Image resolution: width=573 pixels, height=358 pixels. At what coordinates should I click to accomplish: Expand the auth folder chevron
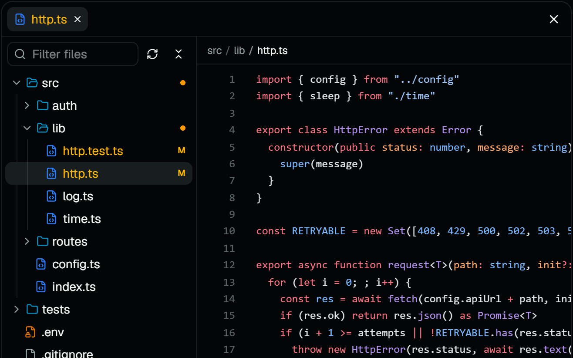27,105
